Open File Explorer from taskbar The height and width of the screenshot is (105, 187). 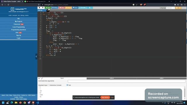click(16, 103)
